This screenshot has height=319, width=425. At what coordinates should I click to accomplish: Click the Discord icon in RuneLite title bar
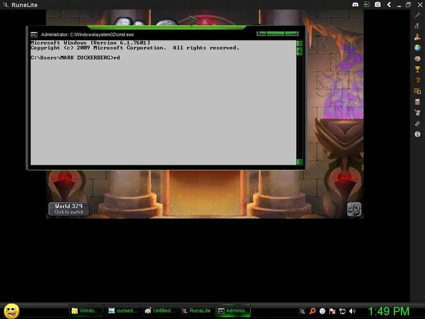tap(355, 5)
